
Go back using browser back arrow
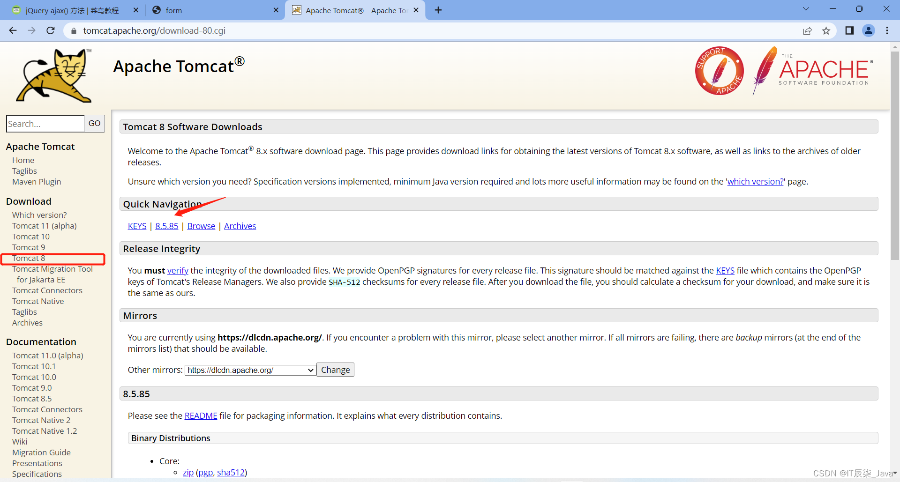point(13,30)
